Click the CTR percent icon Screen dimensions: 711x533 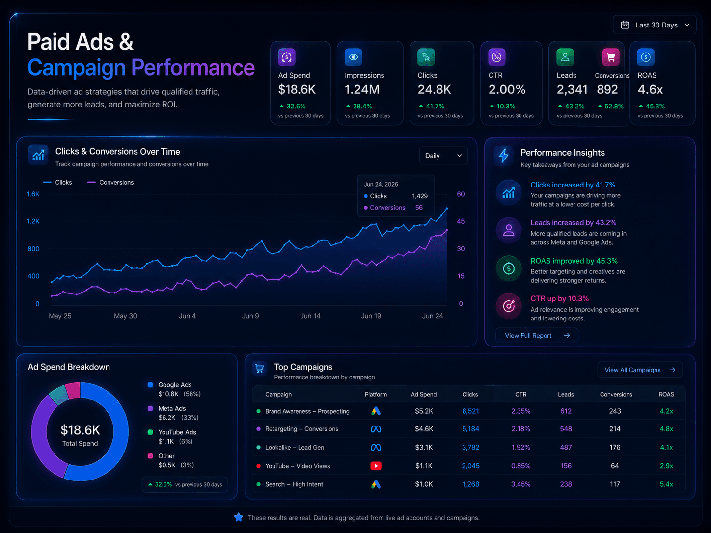point(497,57)
